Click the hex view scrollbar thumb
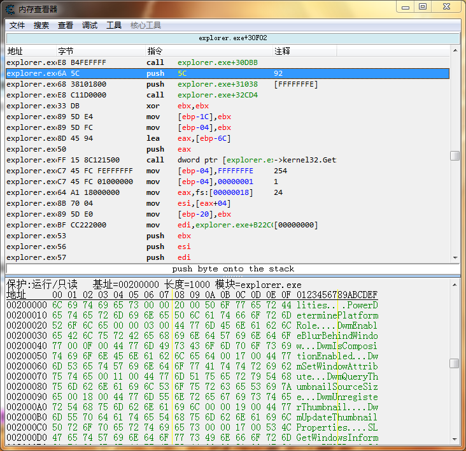This screenshot has width=466, height=451. pos(454,363)
